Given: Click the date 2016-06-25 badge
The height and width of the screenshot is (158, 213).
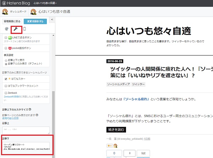Looking at the screenshot, I should click(x=115, y=61).
